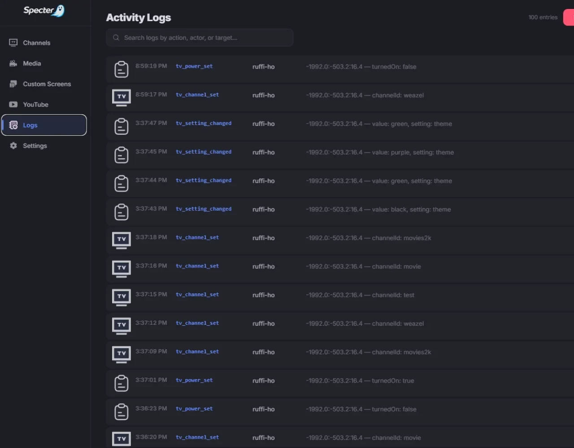574x448 pixels.
Task: Click clipboard icon of 3:37:45 PM entry
Action: [x=122, y=155]
